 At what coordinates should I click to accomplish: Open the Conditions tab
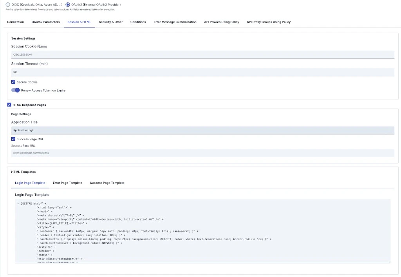click(x=138, y=22)
